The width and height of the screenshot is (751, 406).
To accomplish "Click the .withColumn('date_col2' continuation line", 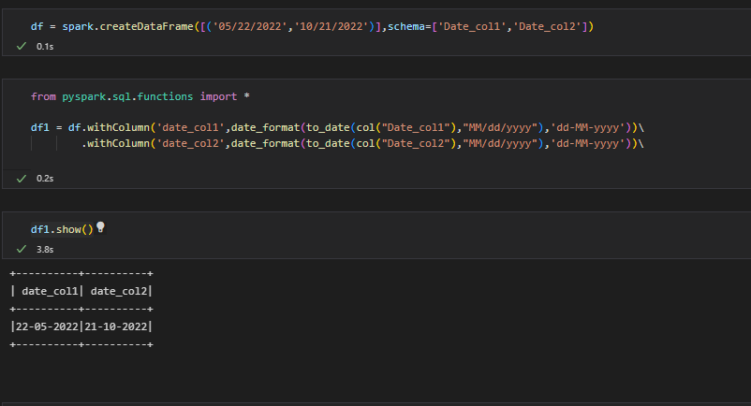I will click(x=362, y=143).
